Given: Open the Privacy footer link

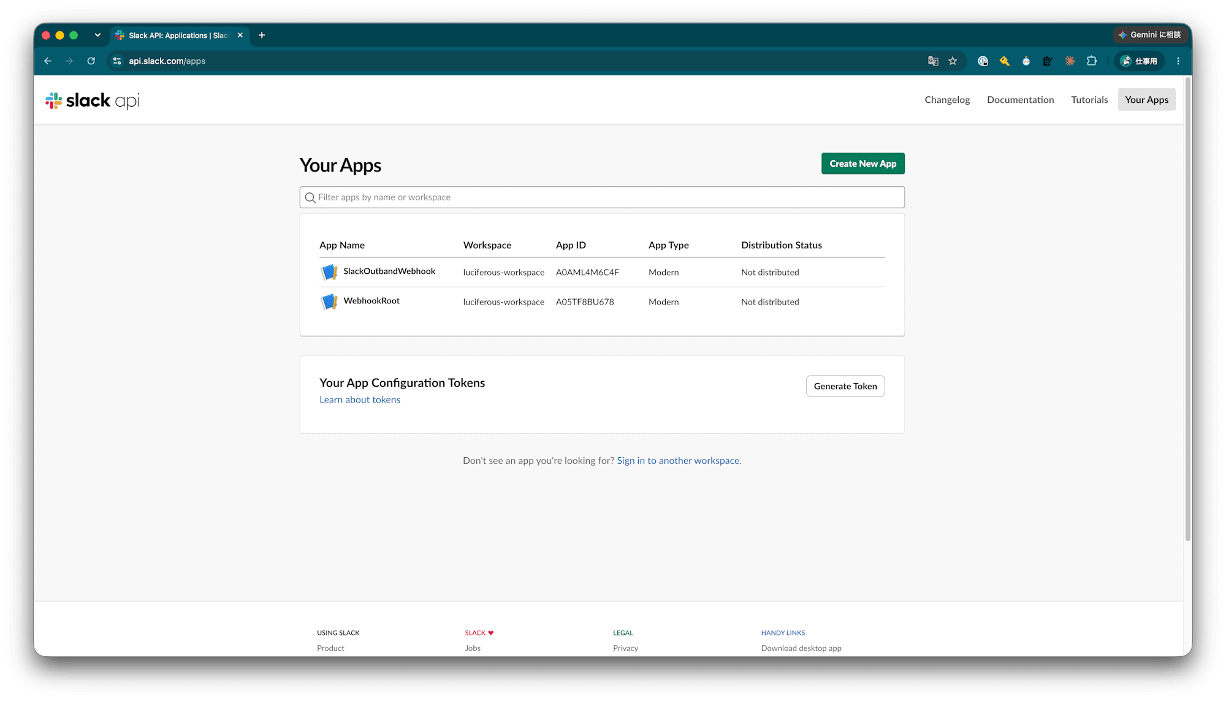Looking at the screenshot, I should click(625, 648).
